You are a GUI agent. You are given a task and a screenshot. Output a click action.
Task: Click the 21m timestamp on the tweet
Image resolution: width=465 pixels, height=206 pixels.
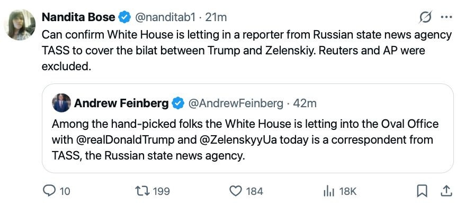(x=216, y=17)
